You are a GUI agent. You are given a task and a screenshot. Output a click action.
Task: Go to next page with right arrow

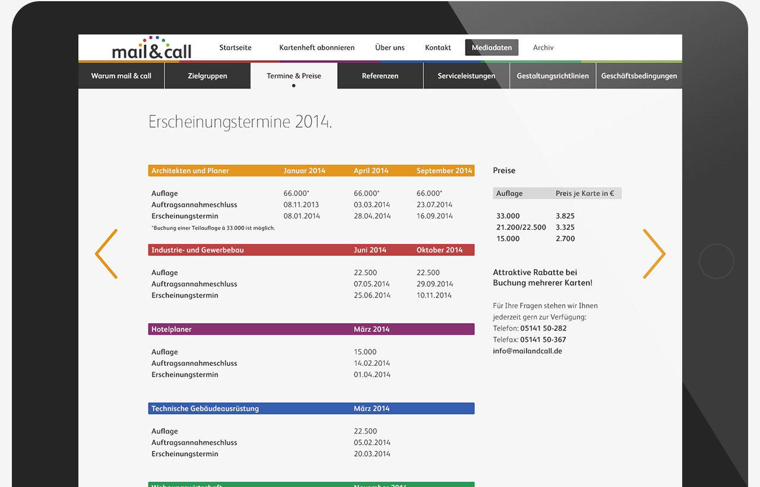654,254
